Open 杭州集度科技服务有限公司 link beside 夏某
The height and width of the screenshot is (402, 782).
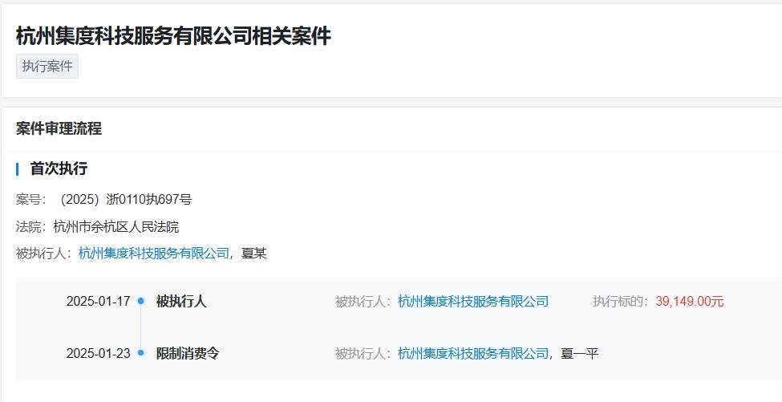[154, 254]
